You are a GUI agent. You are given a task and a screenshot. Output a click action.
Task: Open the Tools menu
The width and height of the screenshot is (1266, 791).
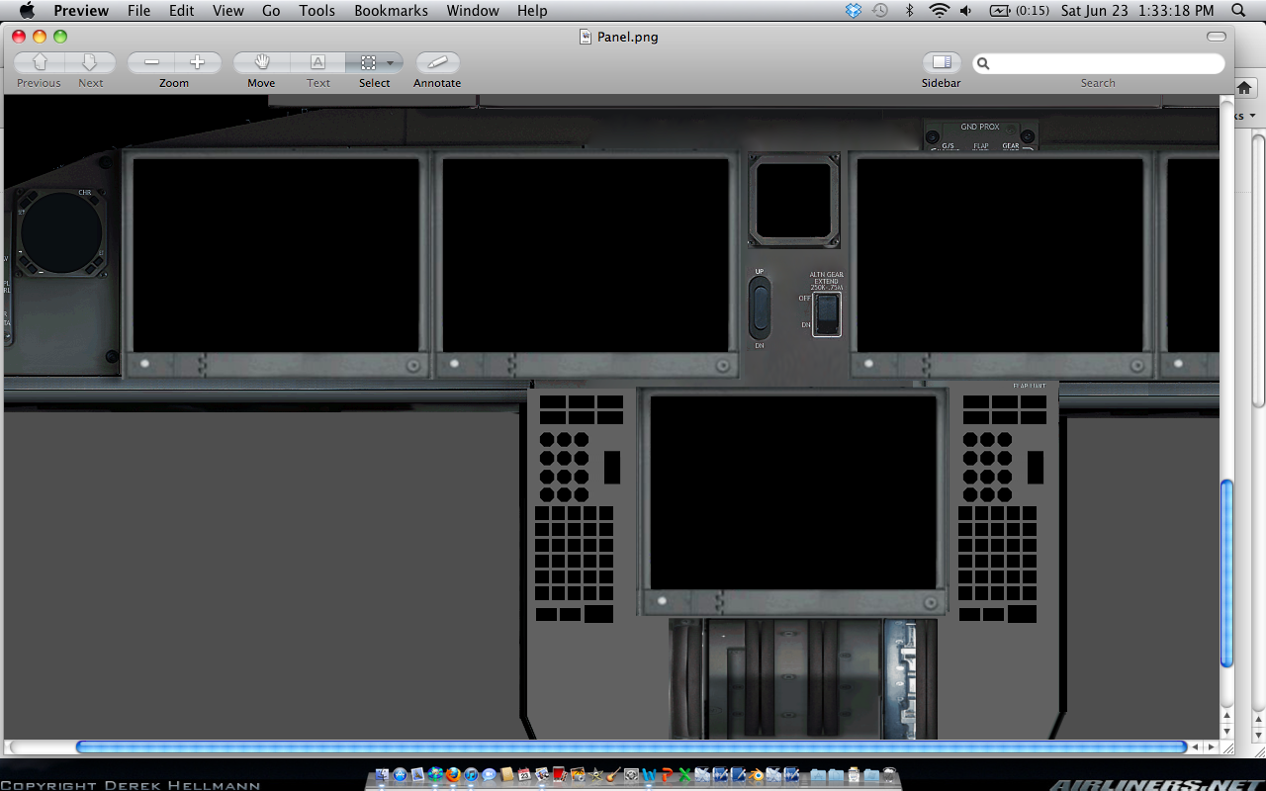click(x=316, y=11)
